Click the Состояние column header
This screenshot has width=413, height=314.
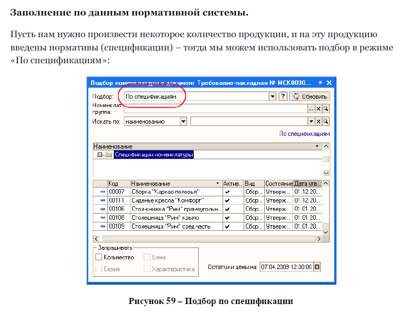279,183
